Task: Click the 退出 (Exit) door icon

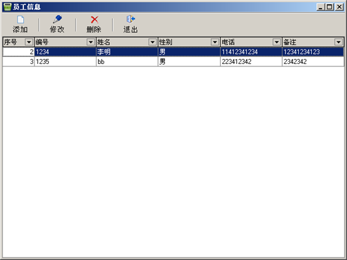Action: [x=131, y=19]
